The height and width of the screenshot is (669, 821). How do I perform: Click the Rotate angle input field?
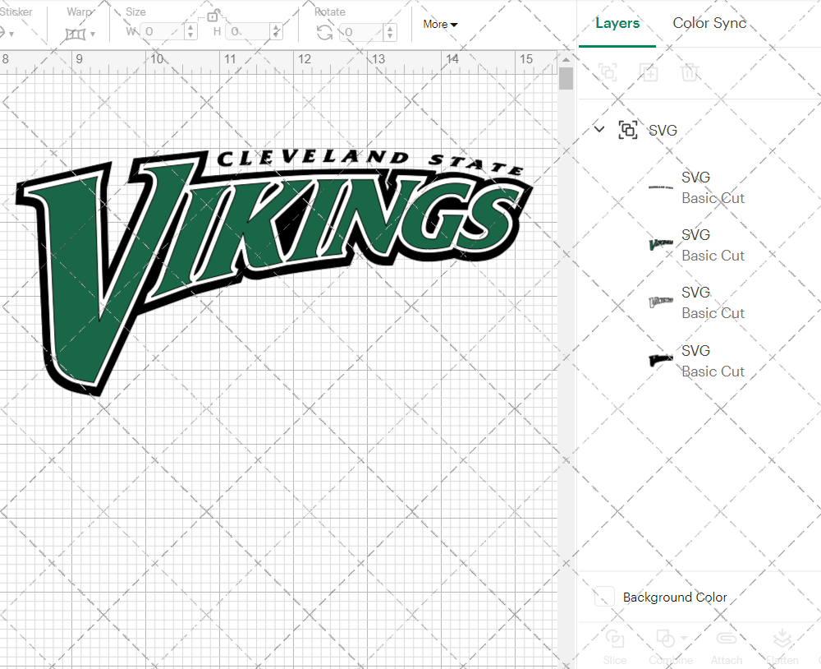coord(361,32)
